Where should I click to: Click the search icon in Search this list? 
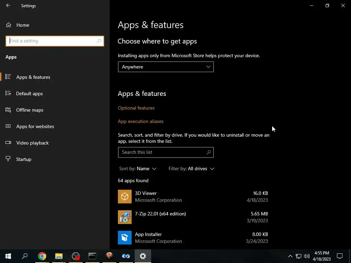(x=209, y=152)
